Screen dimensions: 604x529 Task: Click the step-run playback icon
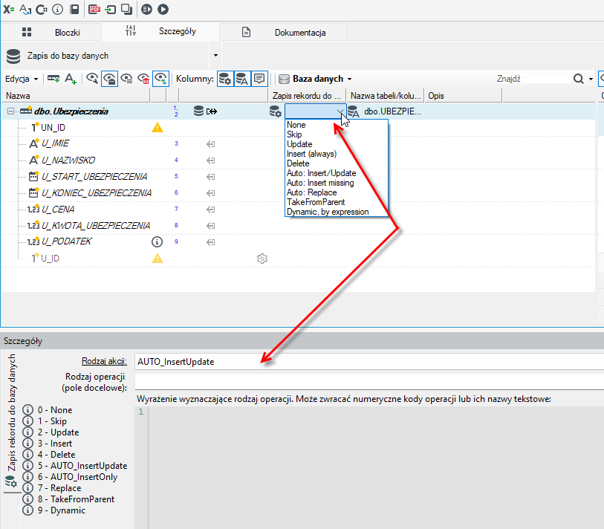tap(147, 9)
